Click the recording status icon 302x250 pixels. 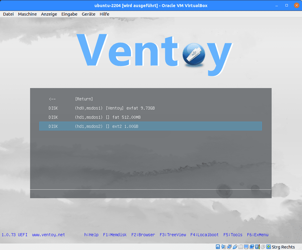point(252,247)
